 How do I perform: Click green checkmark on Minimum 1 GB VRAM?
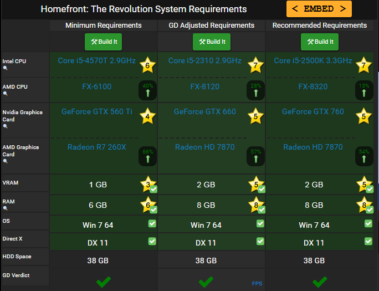point(153,189)
